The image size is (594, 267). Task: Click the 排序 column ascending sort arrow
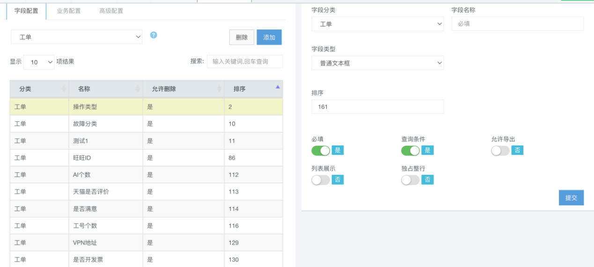(278, 87)
